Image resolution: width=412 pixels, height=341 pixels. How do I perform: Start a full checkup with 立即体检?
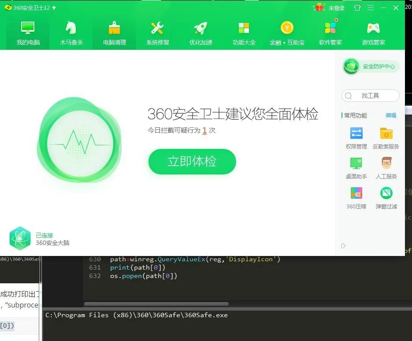(x=192, y=162)
